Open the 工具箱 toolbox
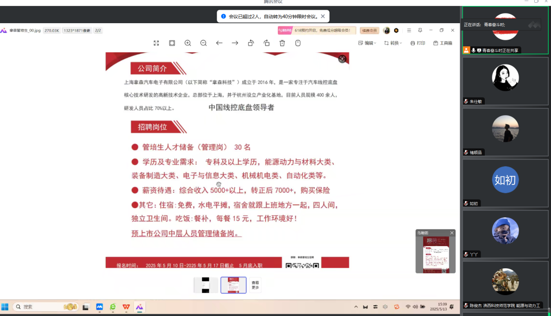Viewport: 551px width, 316px height. 443,43
